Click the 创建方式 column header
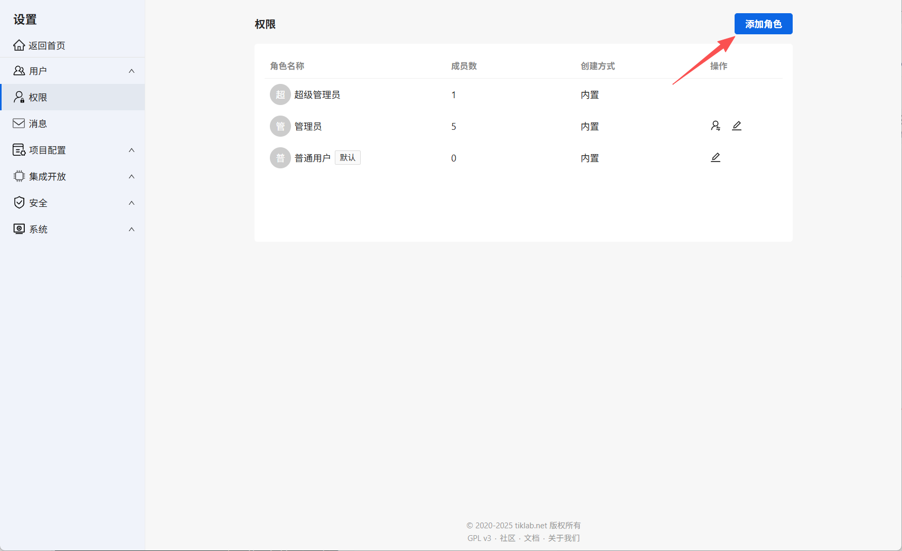 (x=598, y=66)
